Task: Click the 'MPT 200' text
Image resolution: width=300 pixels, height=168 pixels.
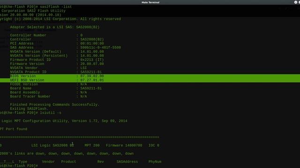Action: 92,145
